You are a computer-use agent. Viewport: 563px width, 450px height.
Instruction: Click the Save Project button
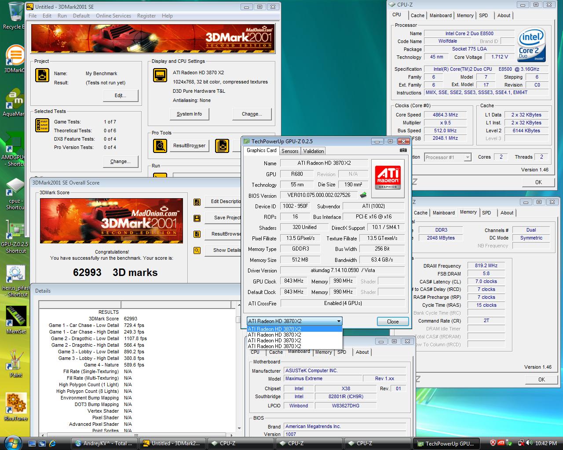tap(223, 218)
